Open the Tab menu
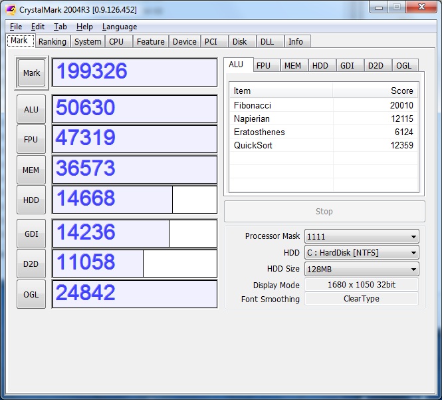442x400 pixels. 60,27
